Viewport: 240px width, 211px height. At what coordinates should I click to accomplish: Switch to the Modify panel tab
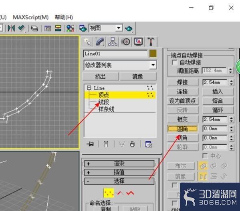tap(100, 42)
